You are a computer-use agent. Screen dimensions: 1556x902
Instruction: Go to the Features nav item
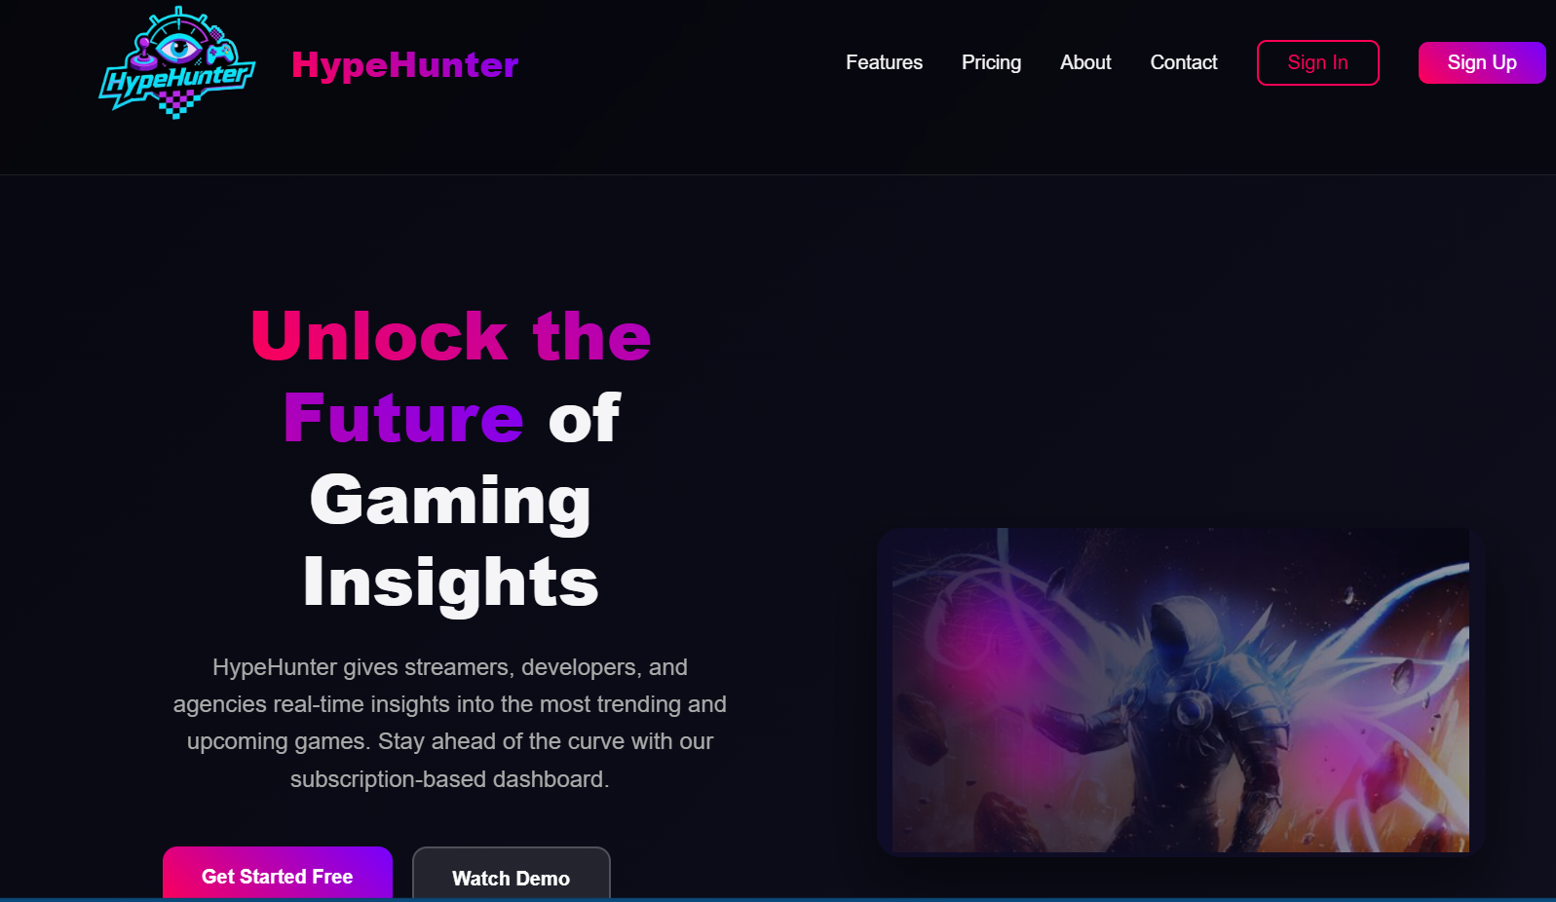coord(884,62)
